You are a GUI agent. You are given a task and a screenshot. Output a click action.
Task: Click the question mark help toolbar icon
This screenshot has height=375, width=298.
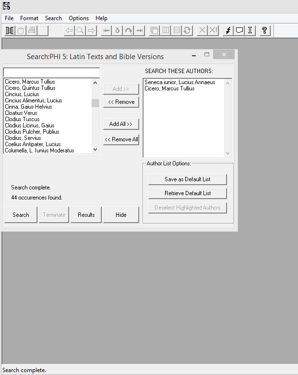[x=264, y=30]
